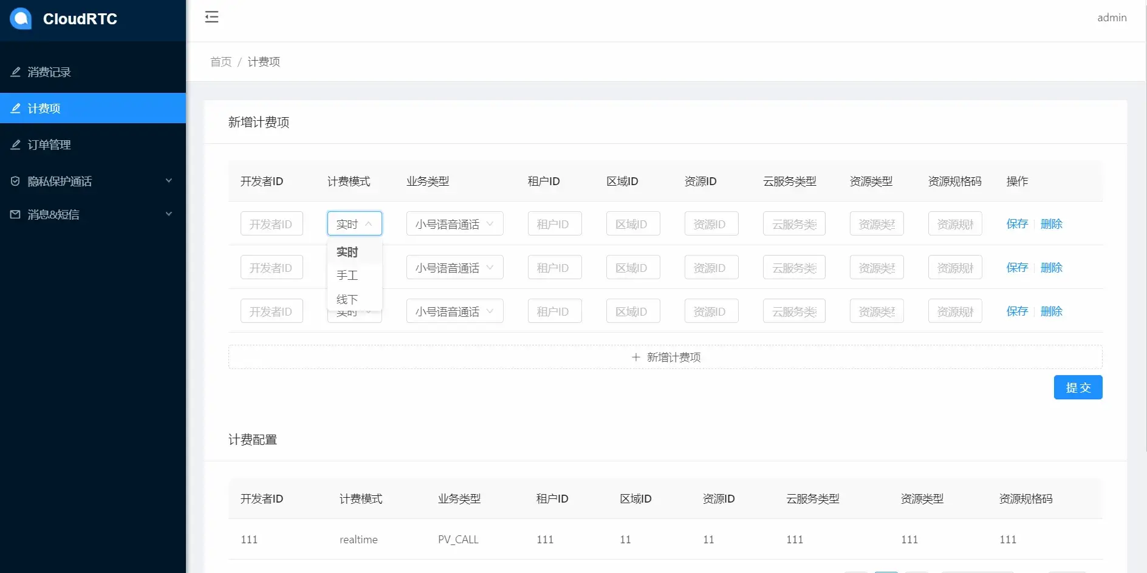Click 保存 in the first row
Viewport: 1147px width, 573px height.
1017,224
